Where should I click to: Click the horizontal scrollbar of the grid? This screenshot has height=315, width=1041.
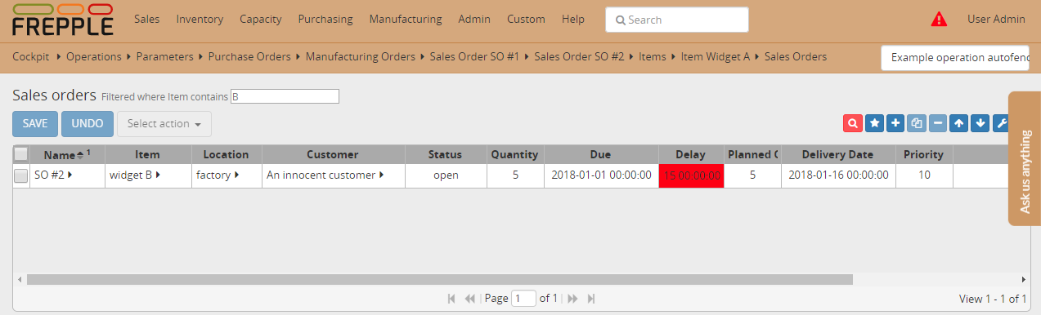click(x=440, y=279)
